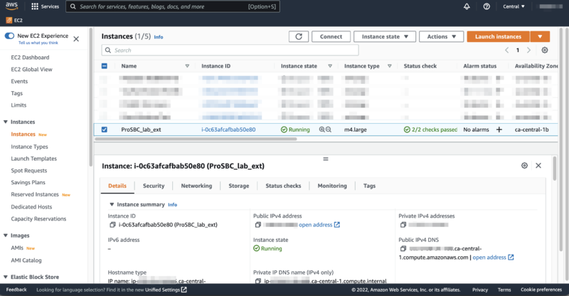Sort by Instance type column arrow
The image size is (569, 296).
[389, 65]
